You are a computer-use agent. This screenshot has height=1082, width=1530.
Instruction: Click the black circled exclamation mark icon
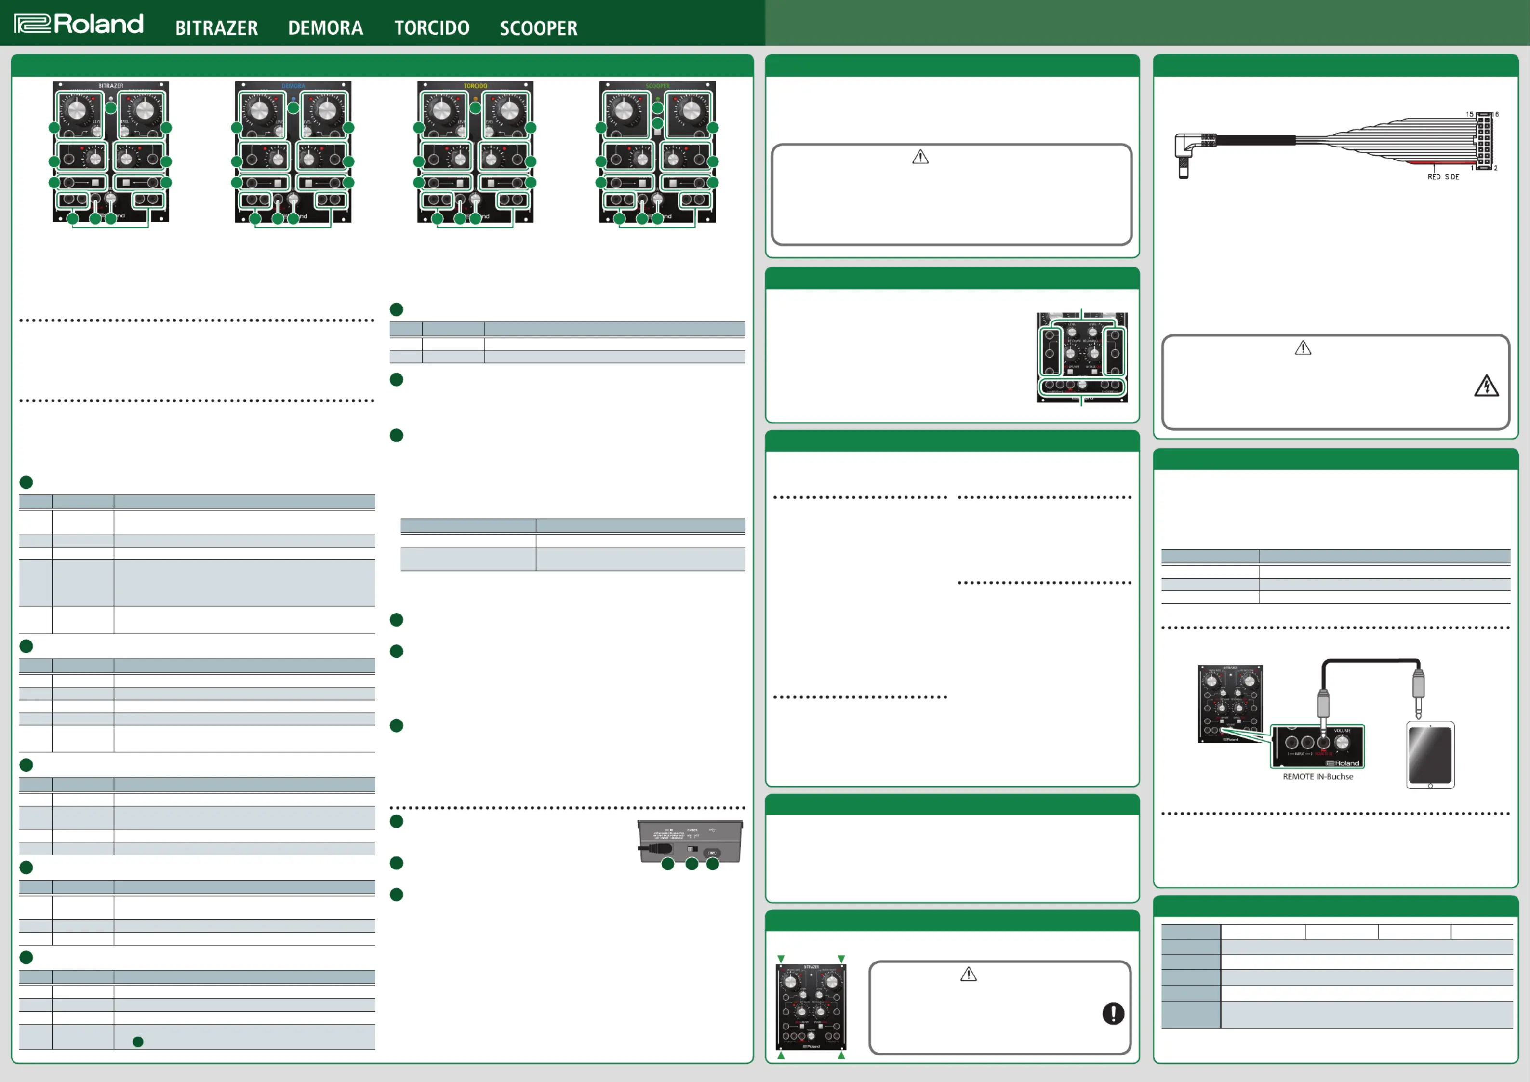coord(1113,1014)
